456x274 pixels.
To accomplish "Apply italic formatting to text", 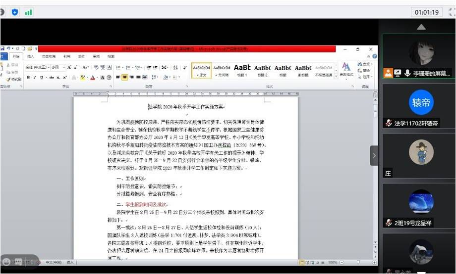I will [x=35, y=78].
